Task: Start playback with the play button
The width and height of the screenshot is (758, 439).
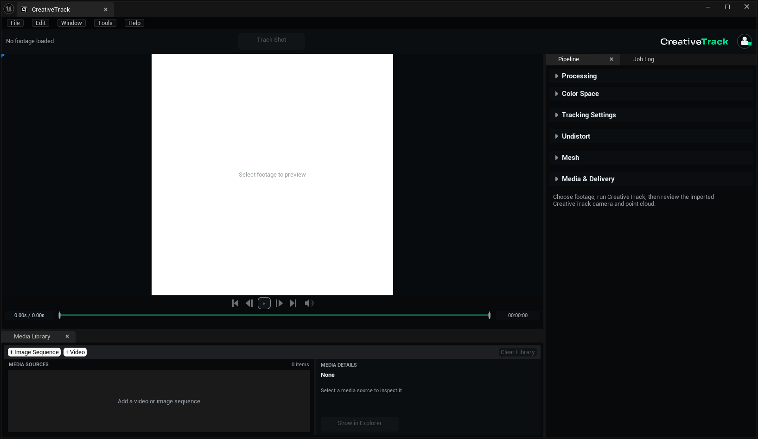Action: (264, 303)
